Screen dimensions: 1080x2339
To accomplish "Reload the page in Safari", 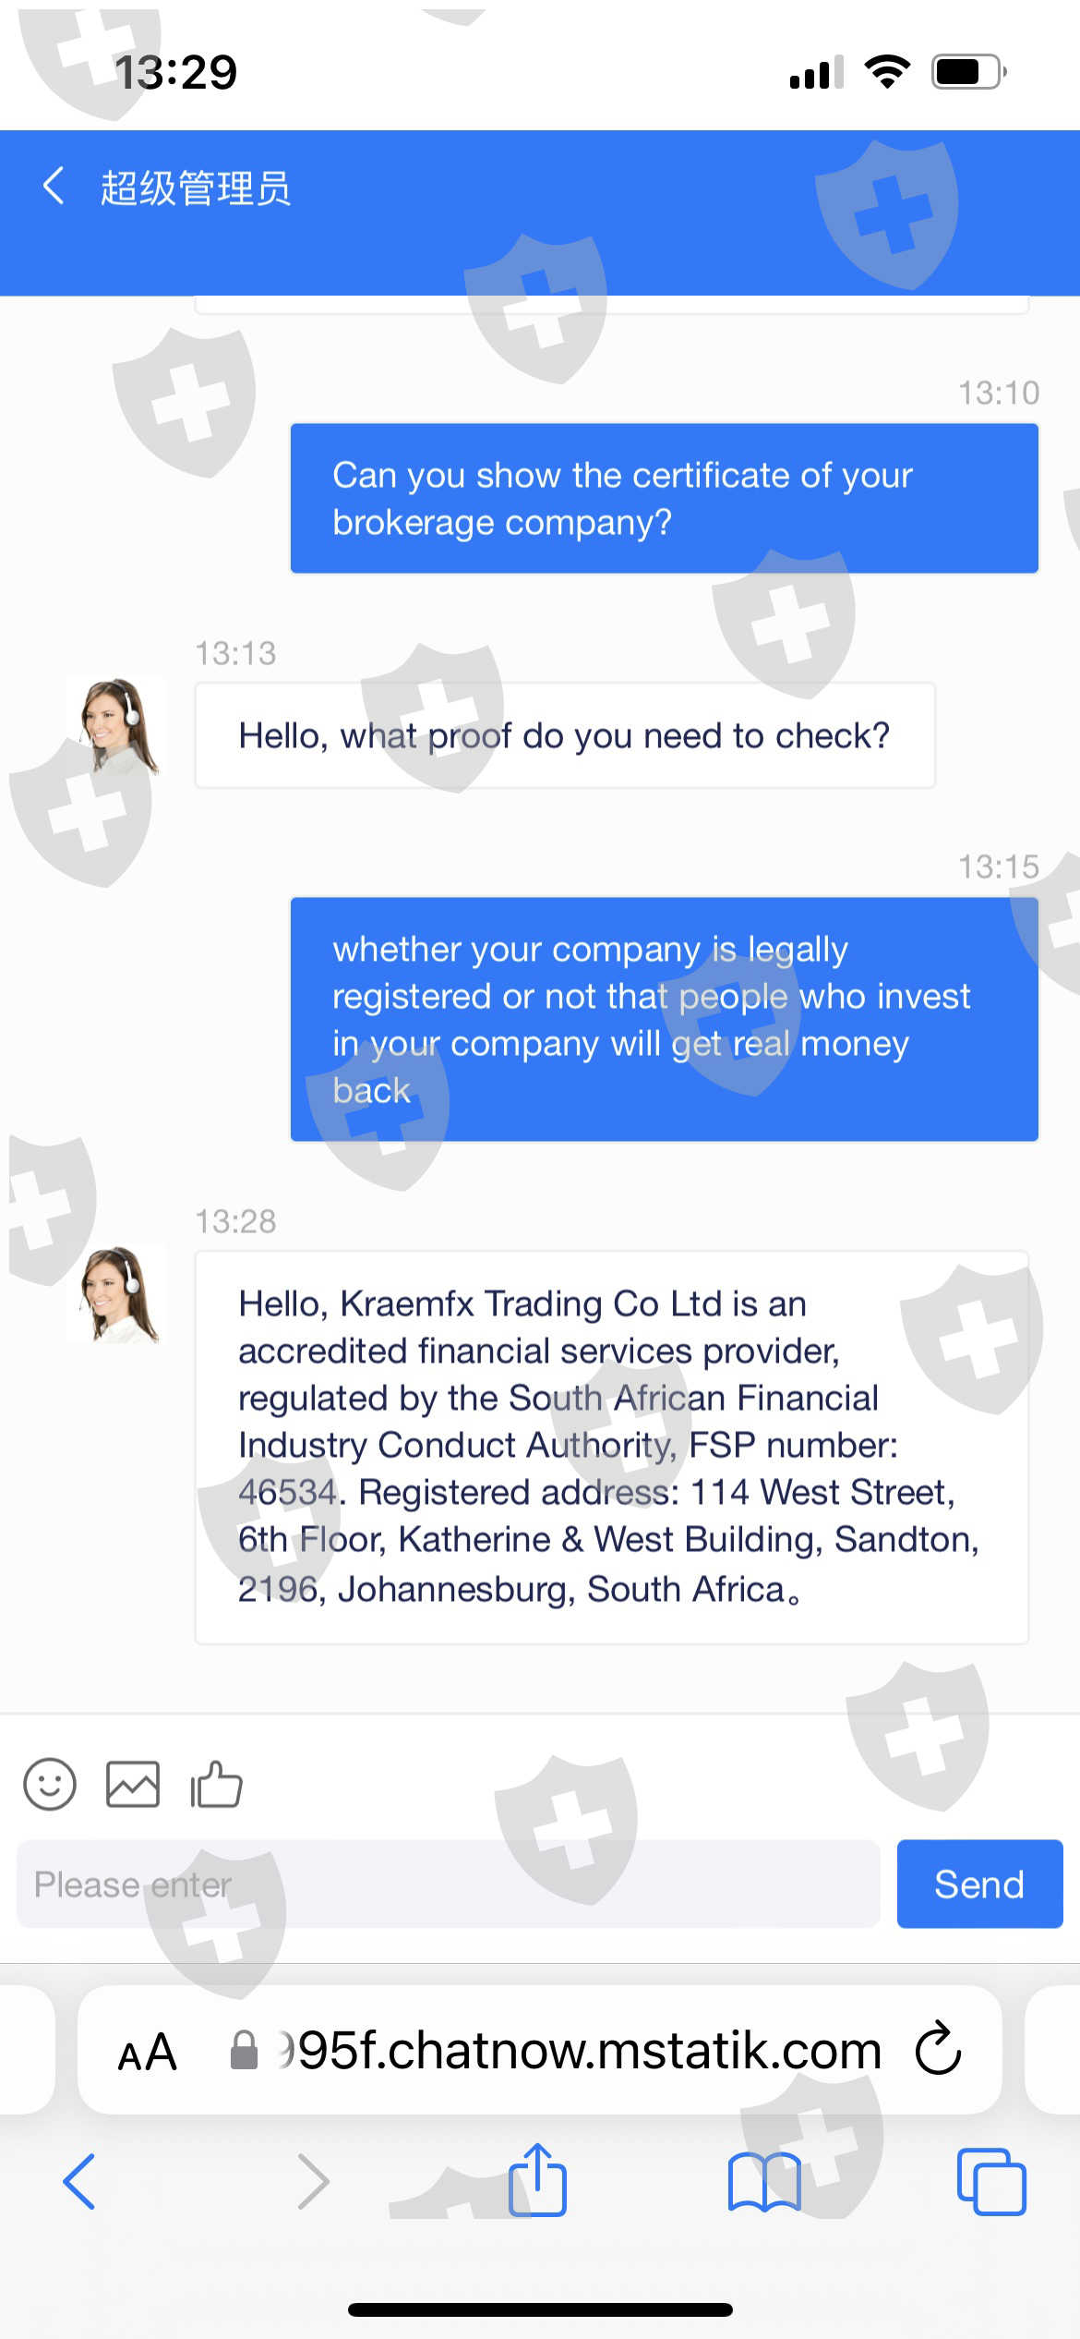I will pyautogui.click(x=939, y=2050).
